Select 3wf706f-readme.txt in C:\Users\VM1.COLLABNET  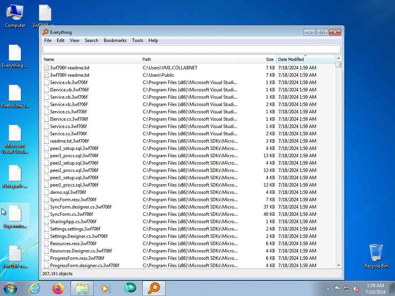pyautogui.click(x=189, y=68)
